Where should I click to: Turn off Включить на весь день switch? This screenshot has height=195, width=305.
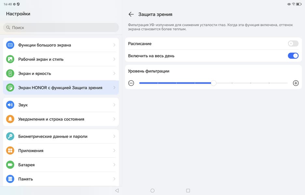coord(293,56)
